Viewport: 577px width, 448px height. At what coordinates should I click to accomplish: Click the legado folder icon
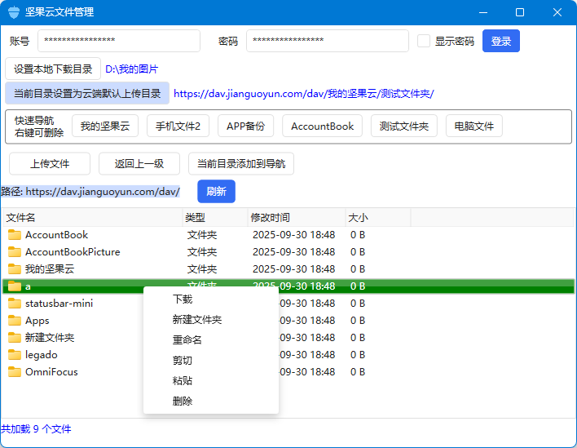(14, 355)
